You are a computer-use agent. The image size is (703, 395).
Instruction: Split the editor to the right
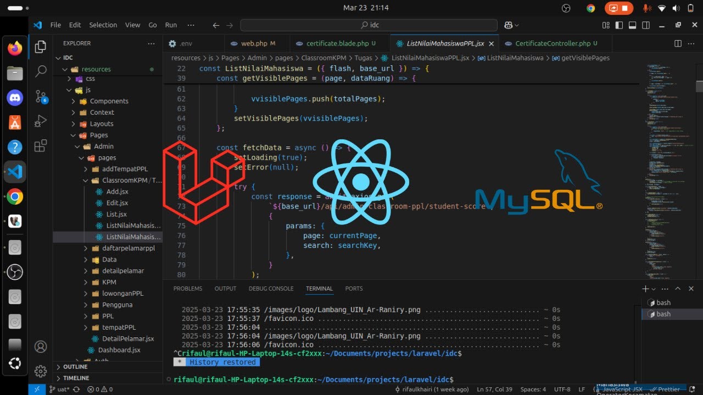point(678,43)
